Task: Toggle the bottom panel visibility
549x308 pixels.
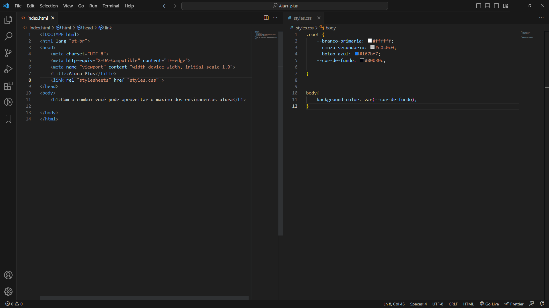Action: (x=487, y=6)
